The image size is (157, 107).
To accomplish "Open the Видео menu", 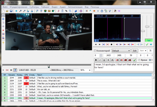I will (x=55, y=7).
